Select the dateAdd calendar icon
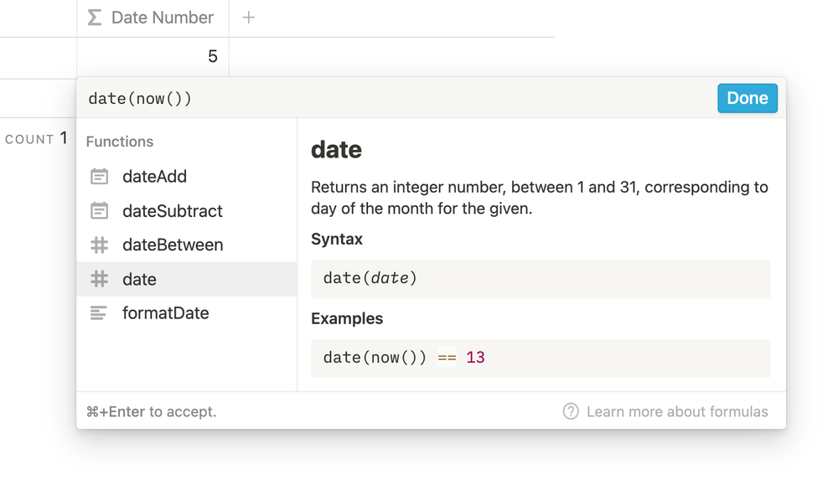 click(100, 177)
